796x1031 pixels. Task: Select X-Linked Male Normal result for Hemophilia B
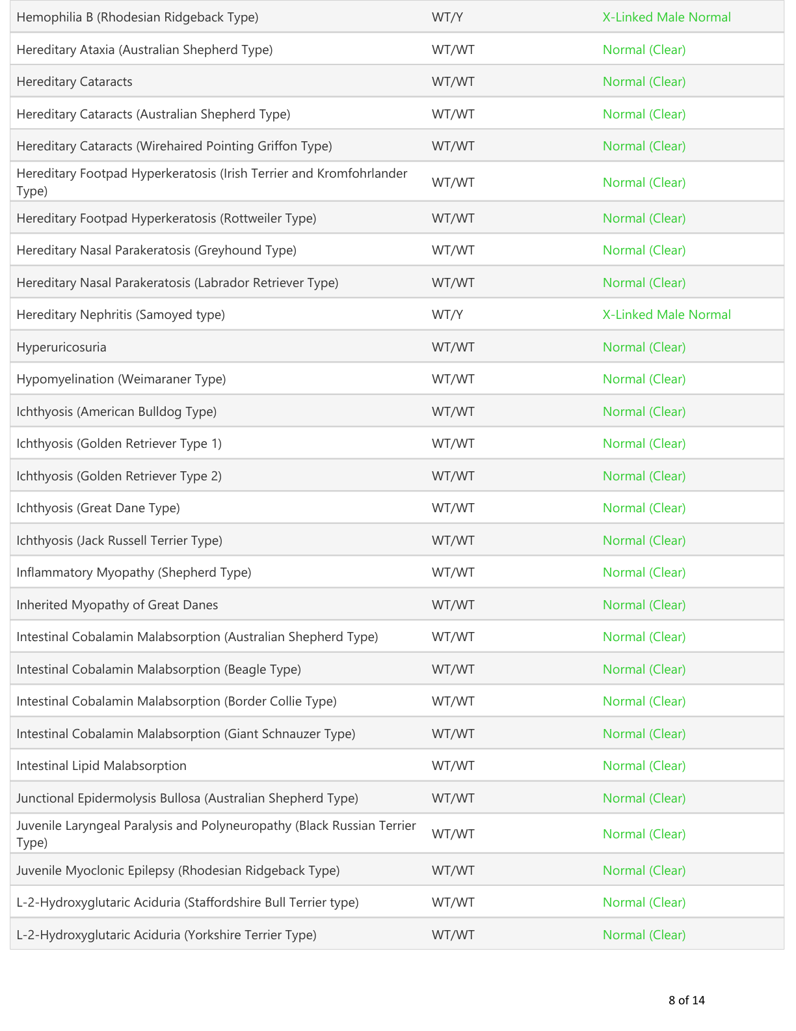667,18
